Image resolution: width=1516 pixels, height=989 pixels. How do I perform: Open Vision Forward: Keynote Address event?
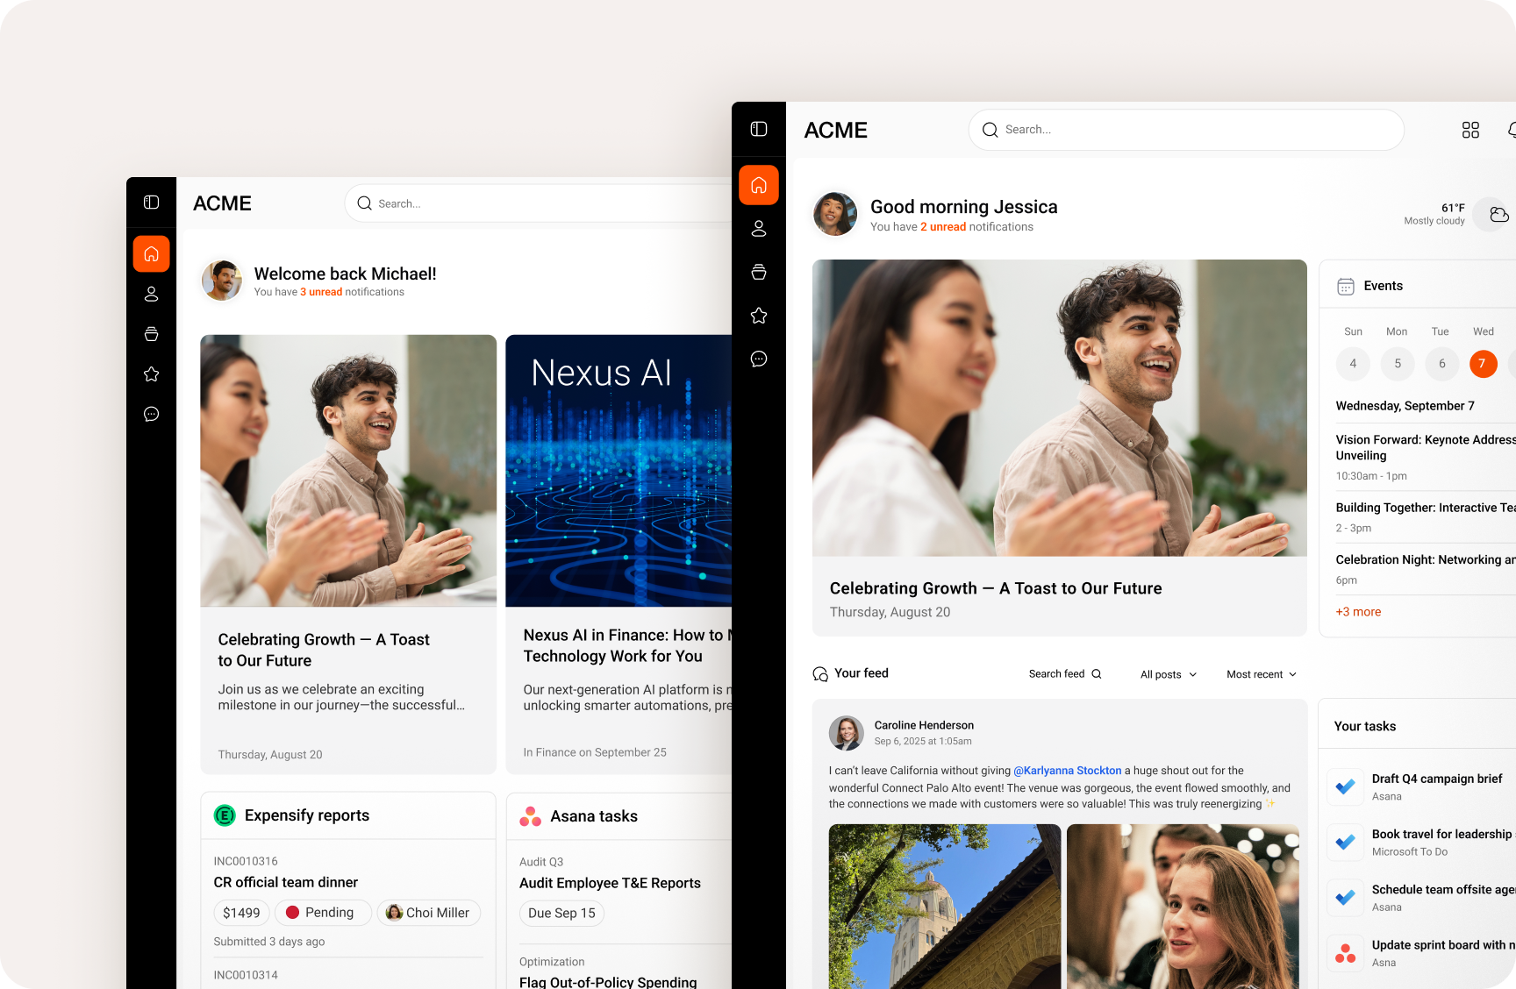(1426, 447)
